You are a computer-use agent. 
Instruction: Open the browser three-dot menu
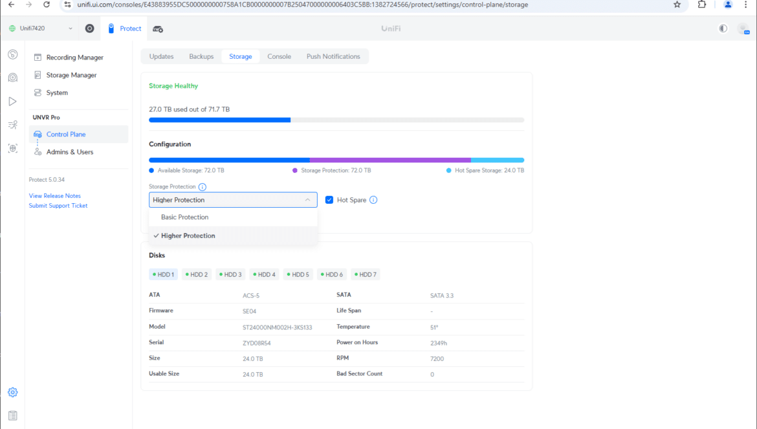point(746,5)
